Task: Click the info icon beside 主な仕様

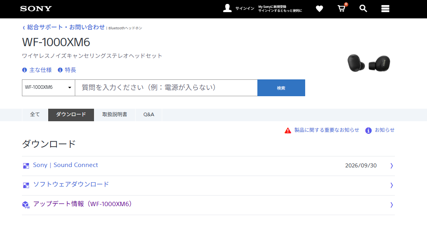Action: pyautogui.click(x=25, y=70)
